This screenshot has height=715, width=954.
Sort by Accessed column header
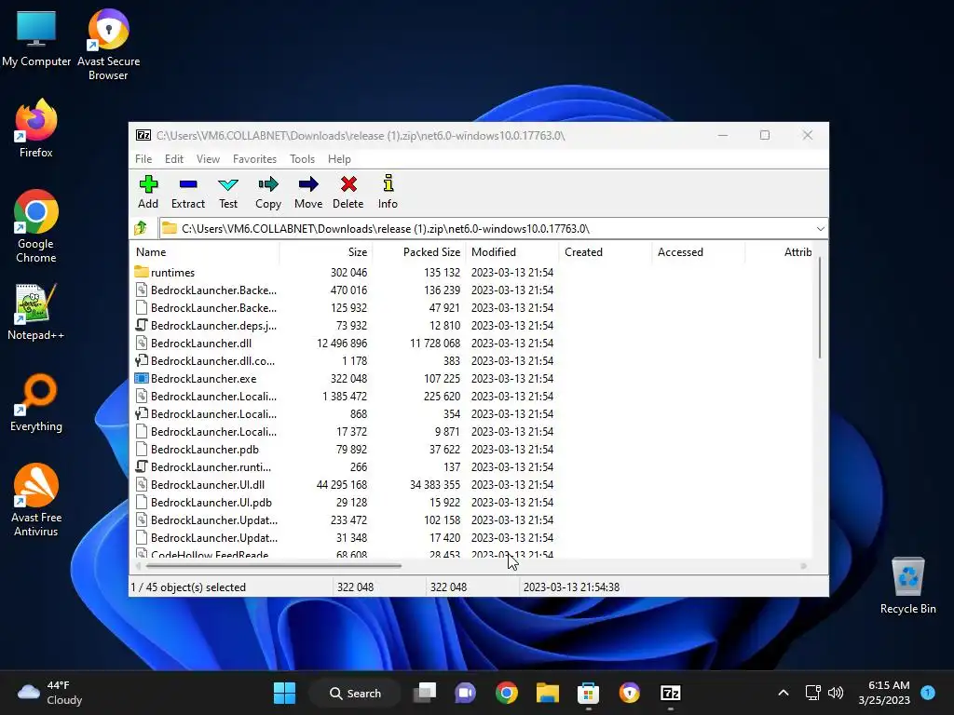coord(699,251)
